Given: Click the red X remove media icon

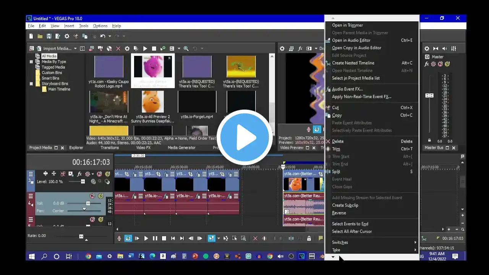Looking at the screenshot, I should pos(118,49).
